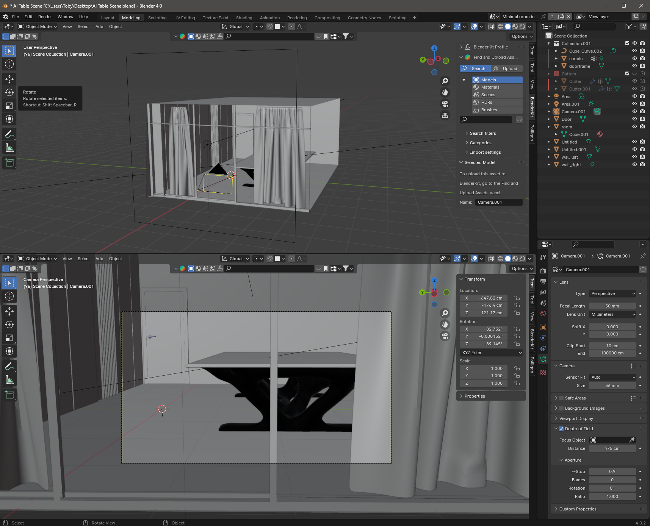The width and height of the screenshot is (650, 526).
Task: Select the Annotate tool in top viewport
Action: coord(9,134)
